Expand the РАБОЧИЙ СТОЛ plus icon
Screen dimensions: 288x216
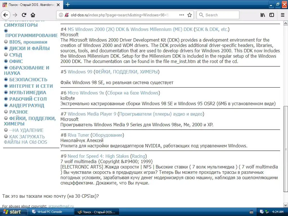point(6,99)
